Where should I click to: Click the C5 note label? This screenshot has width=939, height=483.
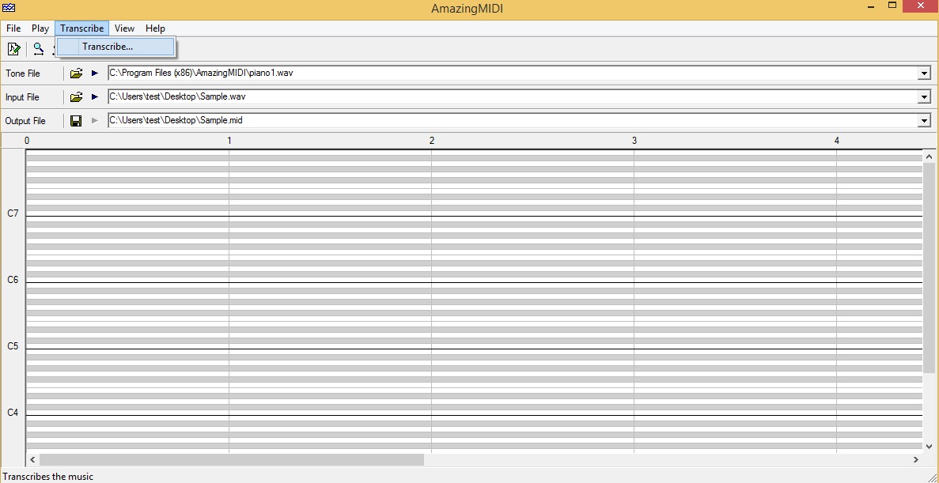(x=13, y=346)
